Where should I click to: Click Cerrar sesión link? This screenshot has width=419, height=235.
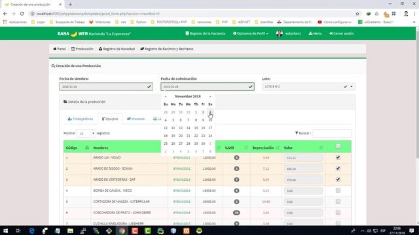342,33
